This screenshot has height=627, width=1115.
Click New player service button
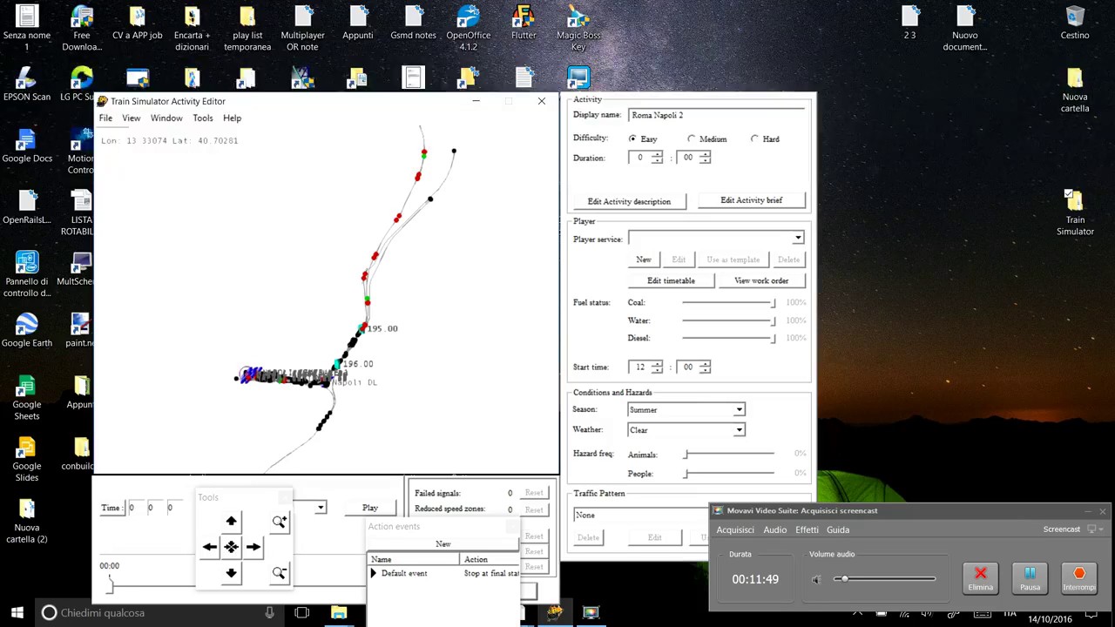click(644, 260)
